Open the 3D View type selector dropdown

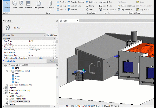[57, 28]
